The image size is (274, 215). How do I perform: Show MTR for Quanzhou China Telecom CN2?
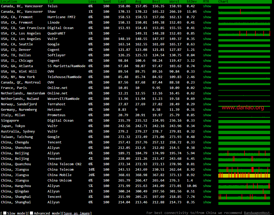coord(207,164)
